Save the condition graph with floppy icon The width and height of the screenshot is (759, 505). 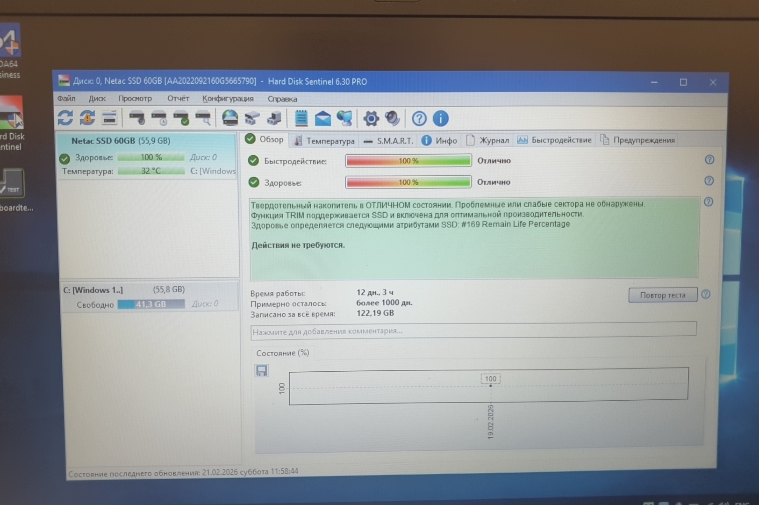click(262, 371)
